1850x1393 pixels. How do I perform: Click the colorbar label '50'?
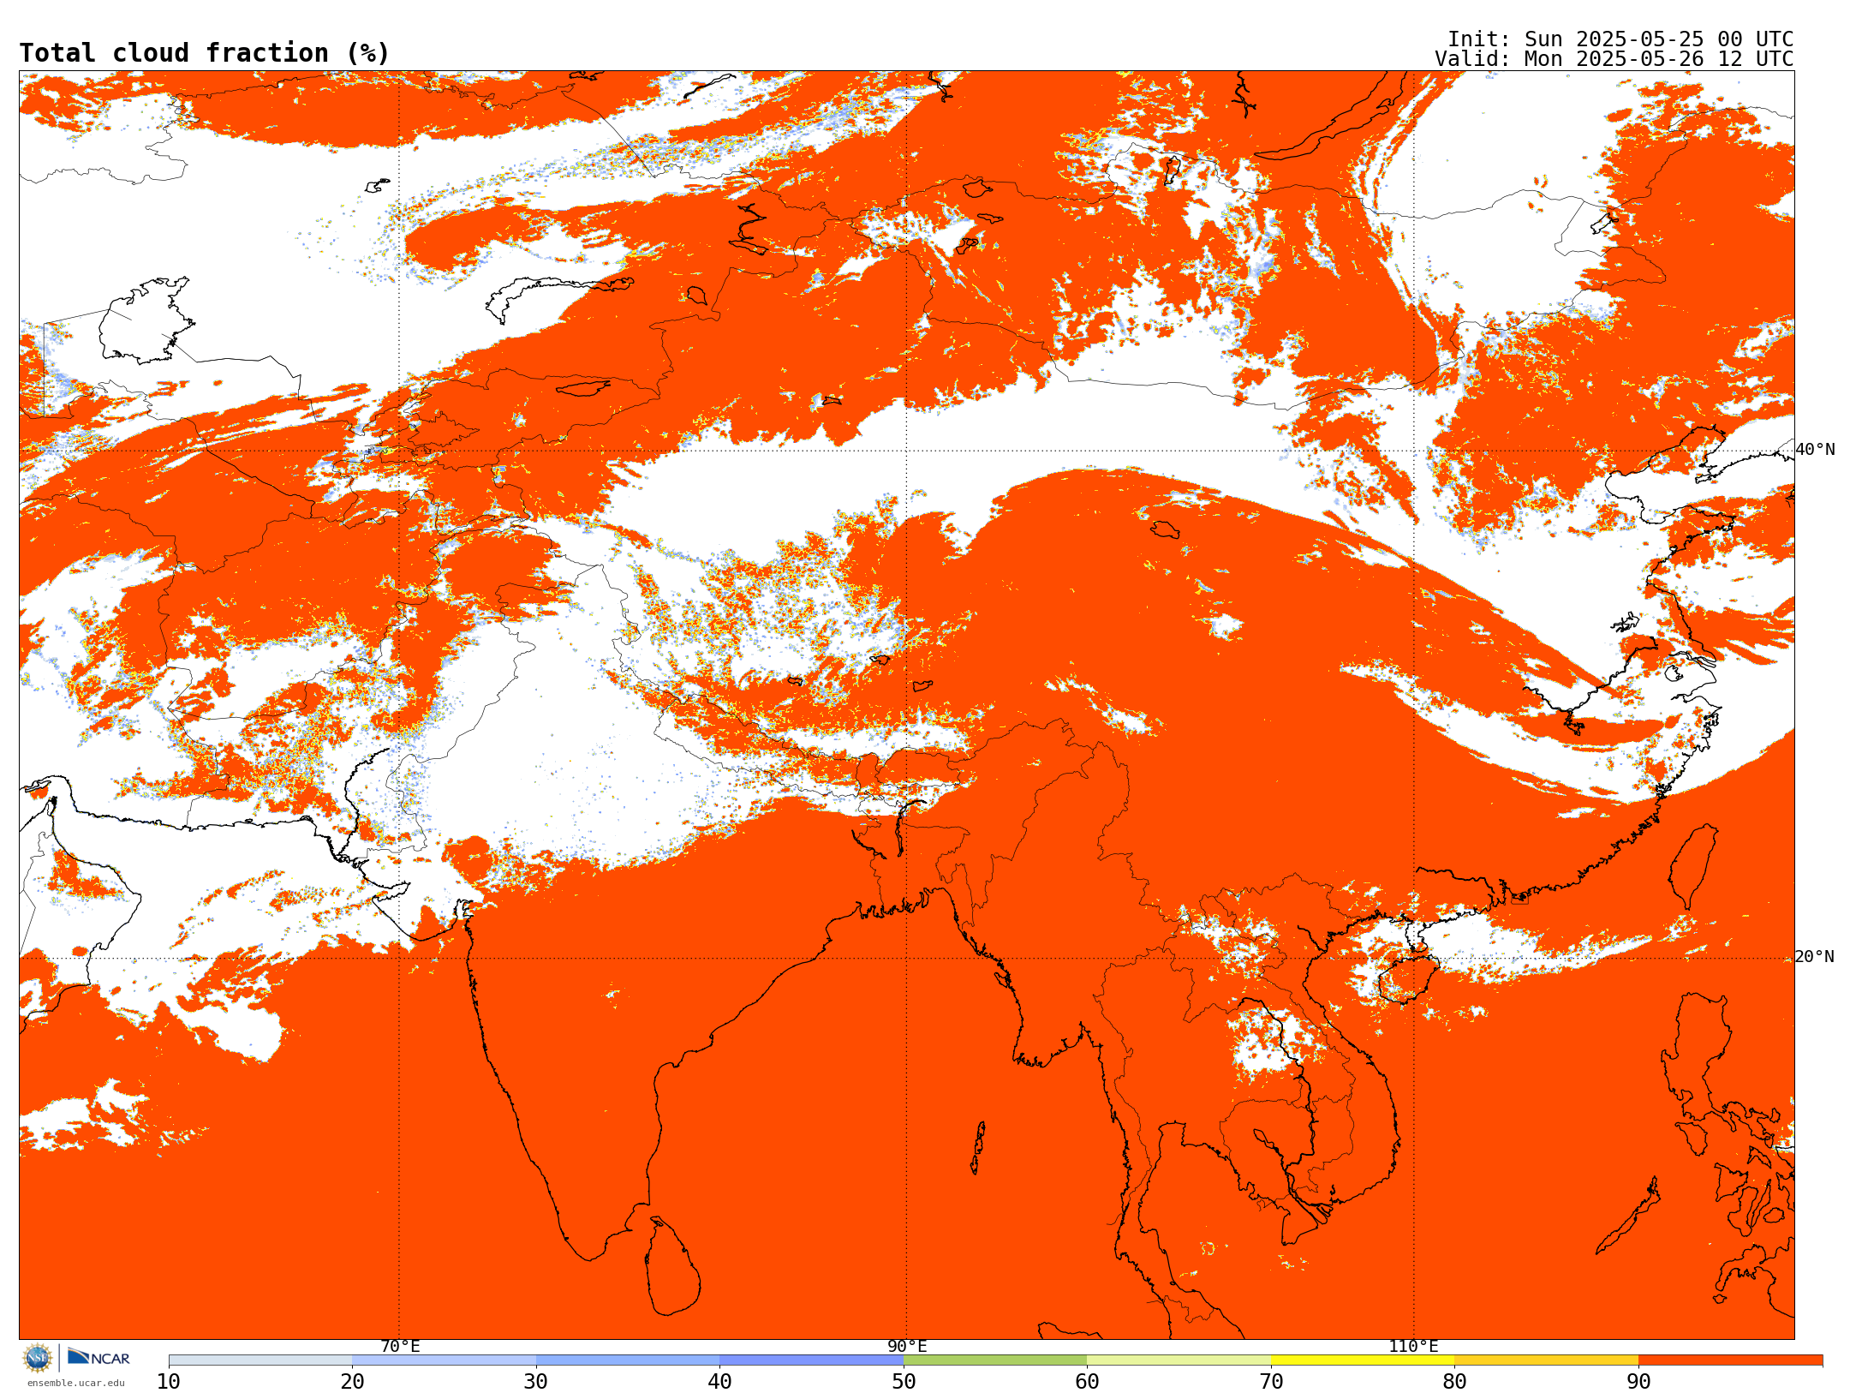coord(904,1382)
